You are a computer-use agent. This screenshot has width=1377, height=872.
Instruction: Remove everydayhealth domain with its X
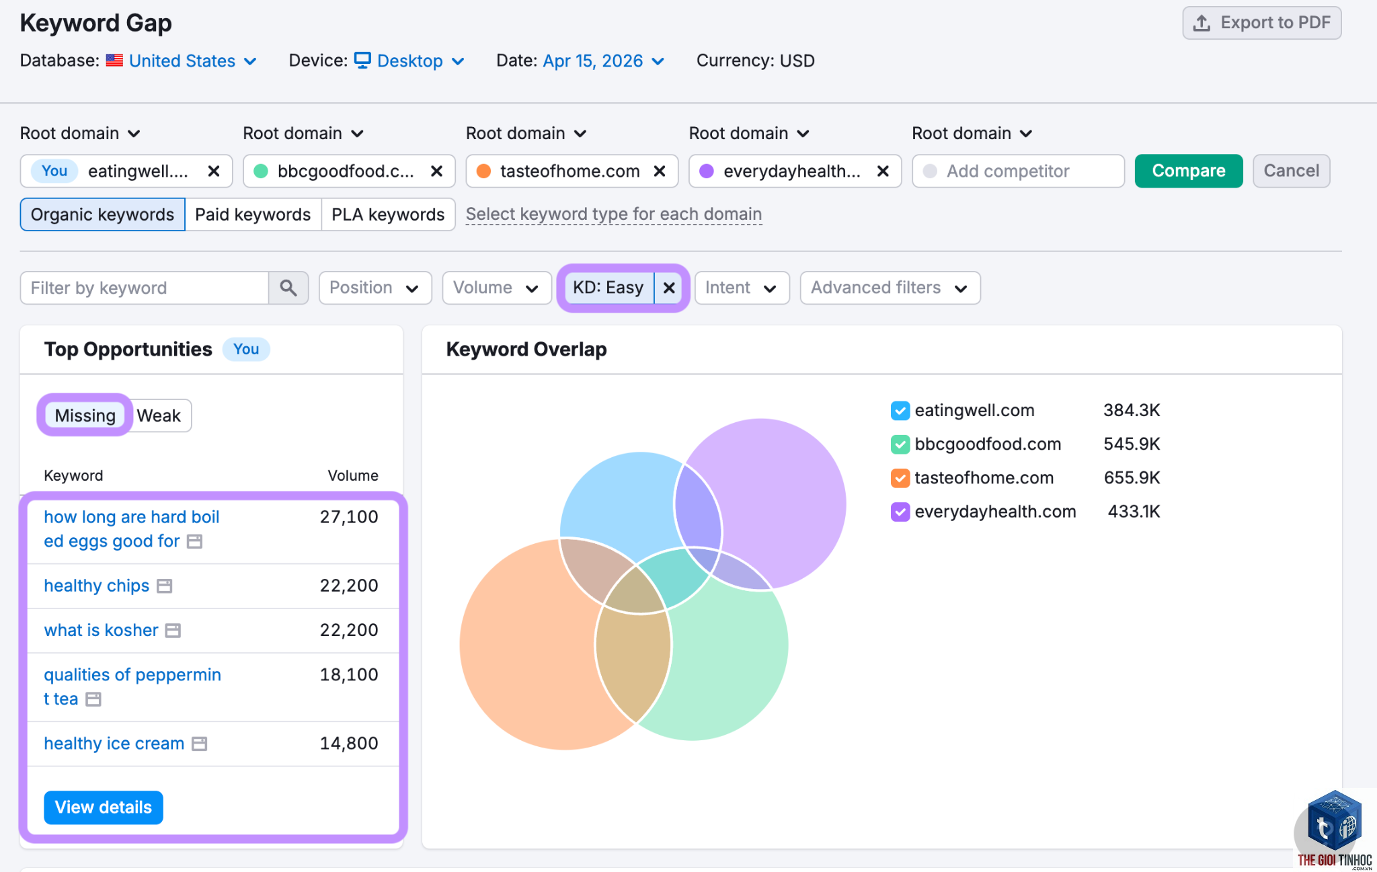[x=883, y=171]
